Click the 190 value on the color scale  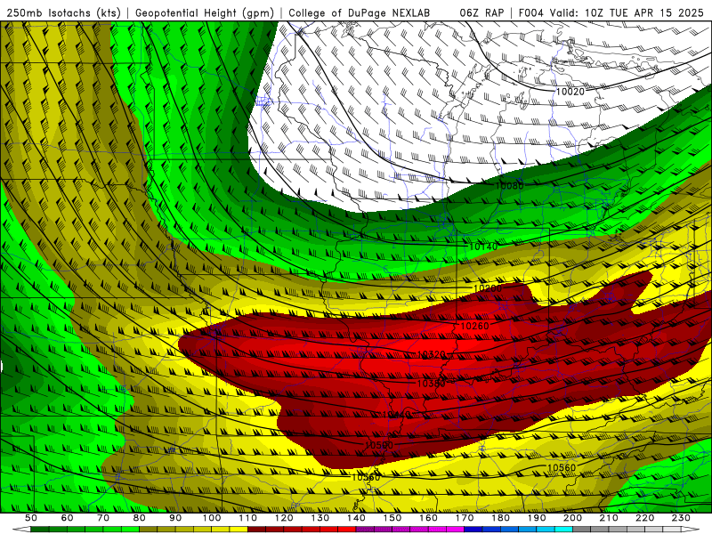pyautogui.click(x=538, y=518)
